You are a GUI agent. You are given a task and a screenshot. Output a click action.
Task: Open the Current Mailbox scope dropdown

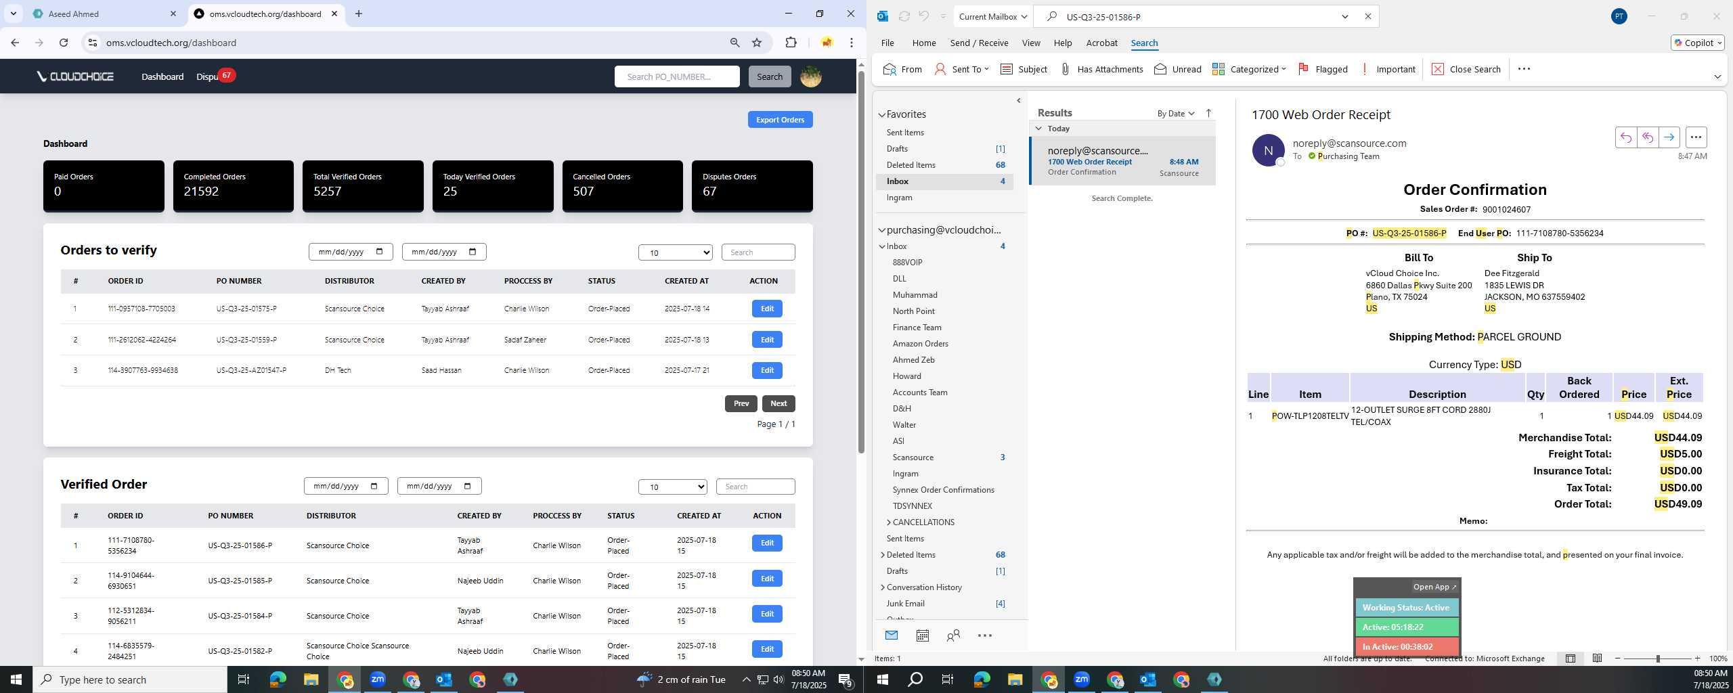(x=992, y=17)
